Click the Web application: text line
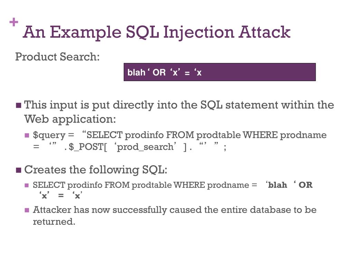 click(70, 119)
